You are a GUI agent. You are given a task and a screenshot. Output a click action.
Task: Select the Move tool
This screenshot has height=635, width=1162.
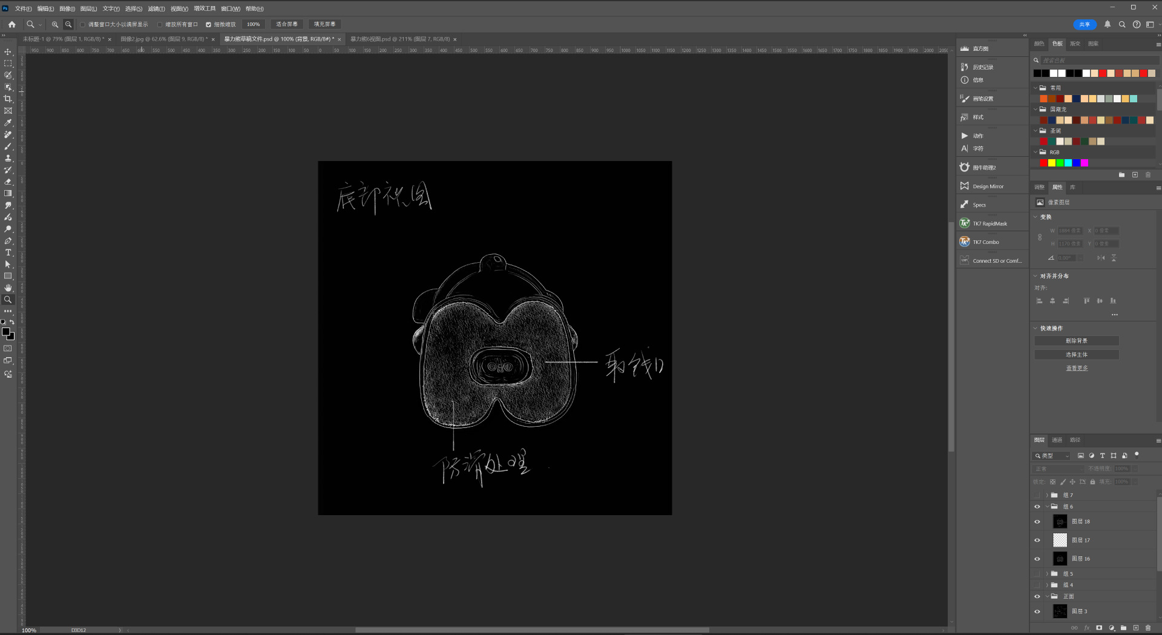pos(8,51)
